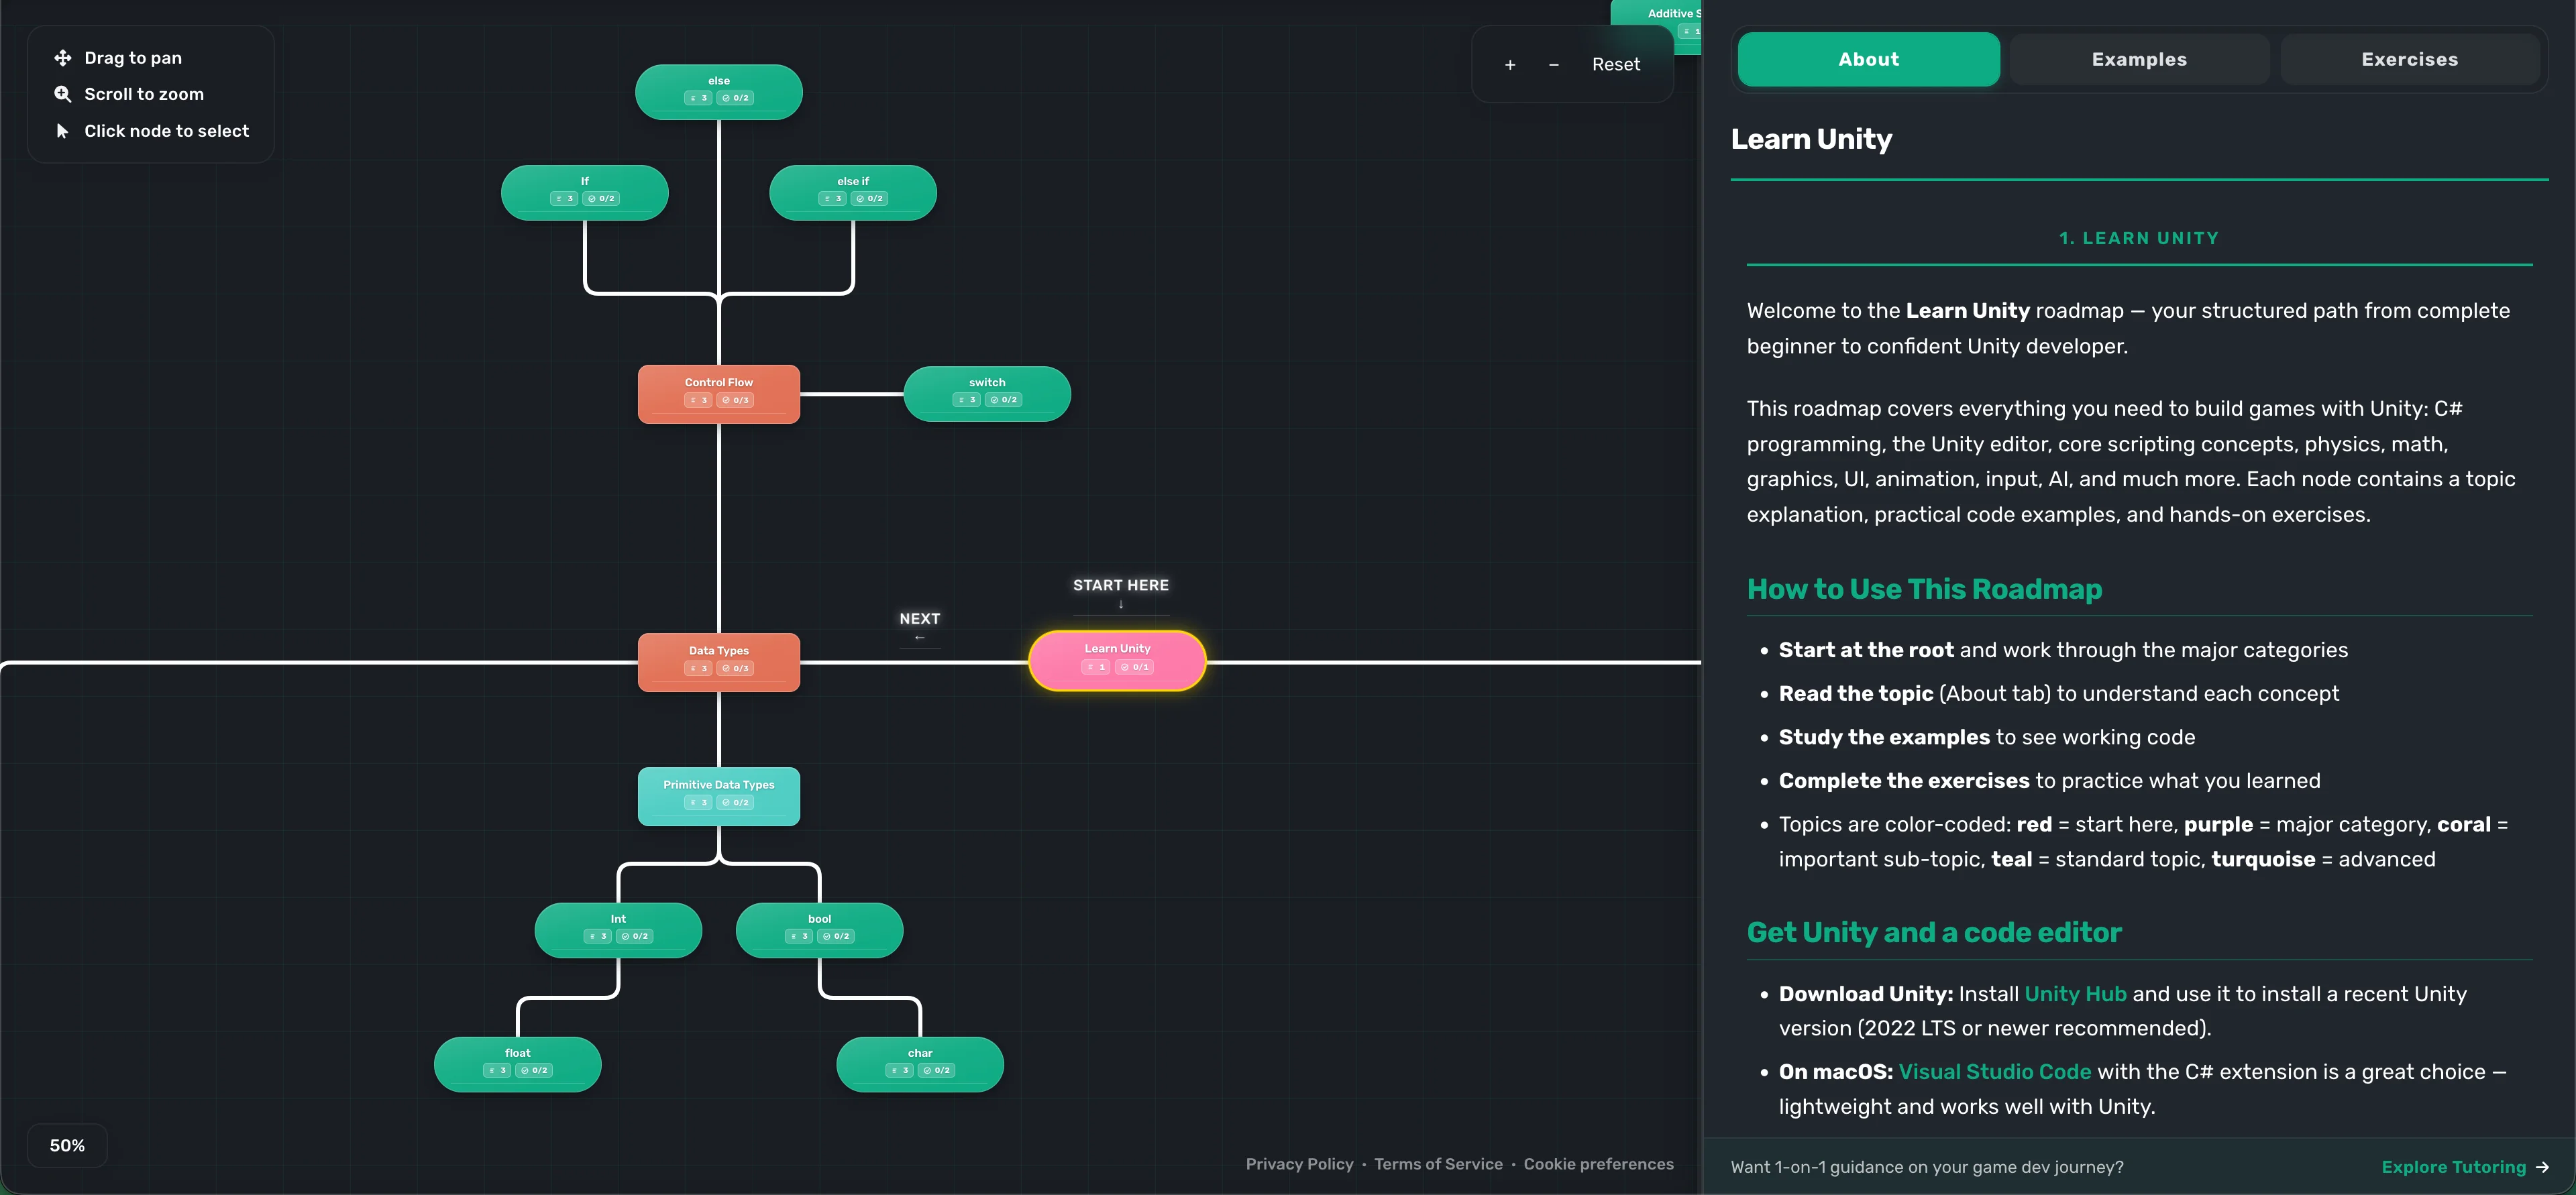Open the Privacy Policy link
Image resolution: width=2576 pixels, height=1195 pixels.
click(1299, 1164)
